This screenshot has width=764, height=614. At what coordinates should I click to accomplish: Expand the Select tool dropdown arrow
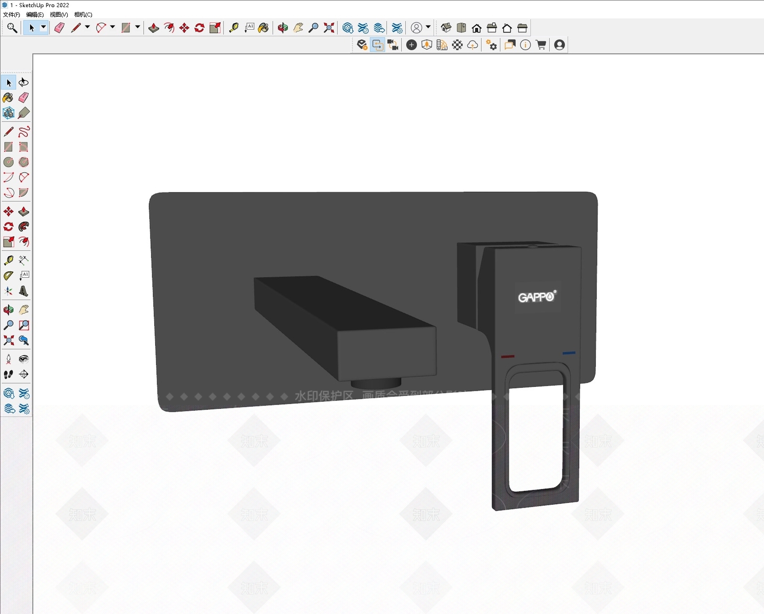point(43,27)
